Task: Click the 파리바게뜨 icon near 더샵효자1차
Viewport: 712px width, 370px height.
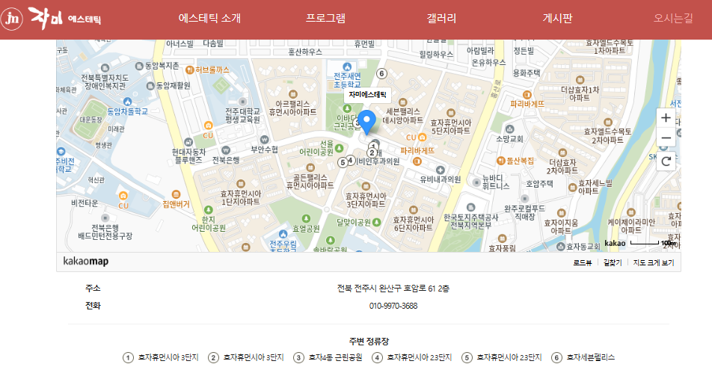Action: click(x=527, y=95)
